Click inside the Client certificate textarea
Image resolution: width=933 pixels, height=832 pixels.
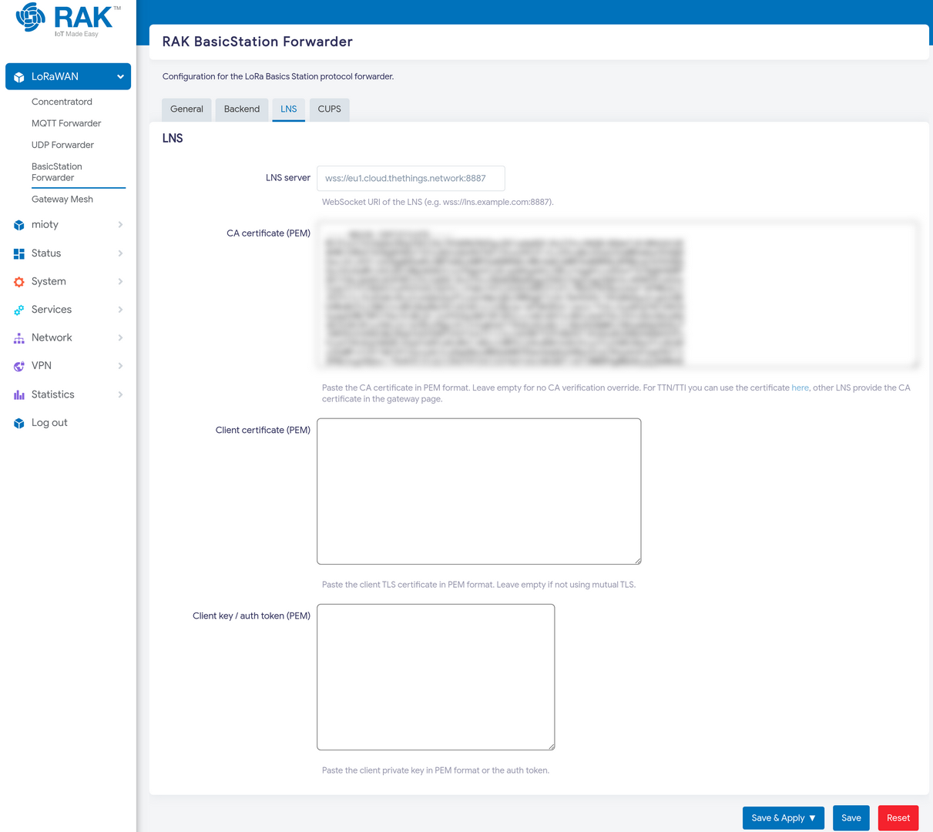[479, 491]
